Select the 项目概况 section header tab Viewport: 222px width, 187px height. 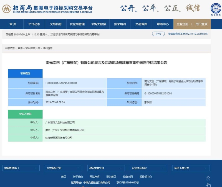click(x=25, y=73)
